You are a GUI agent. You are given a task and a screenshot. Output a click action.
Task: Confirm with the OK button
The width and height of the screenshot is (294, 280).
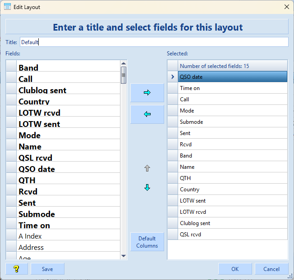coord(235,269)
